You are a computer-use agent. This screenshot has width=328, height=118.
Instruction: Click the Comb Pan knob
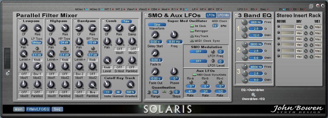point(107,41)
